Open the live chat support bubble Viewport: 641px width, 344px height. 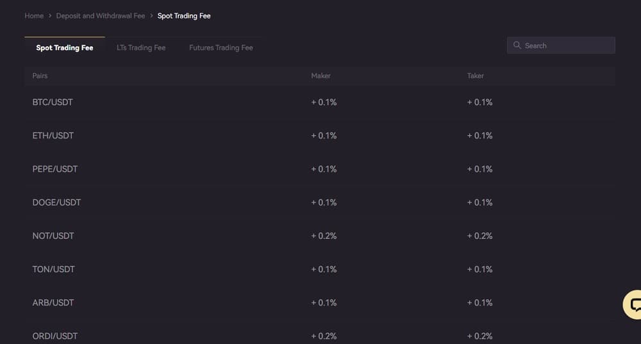[633, 304]
